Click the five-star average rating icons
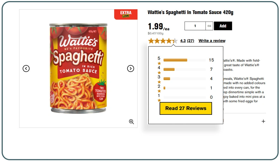This screenshot has height=161, width=280. click(163, 41)
